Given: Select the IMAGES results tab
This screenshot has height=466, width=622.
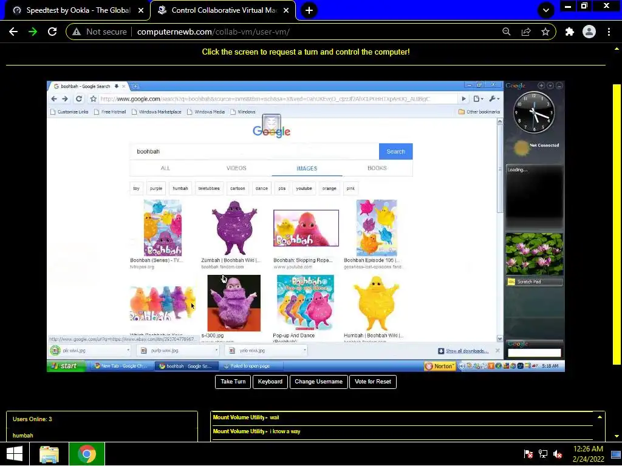Looking at the screenshot, I should 307,168.
